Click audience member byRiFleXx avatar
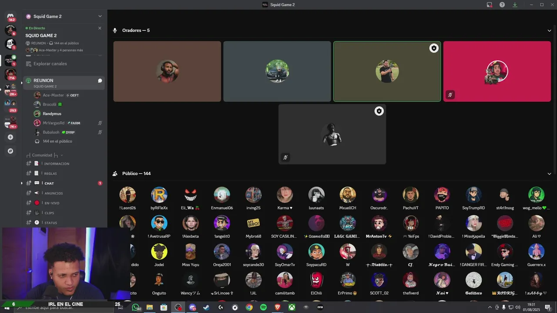 (159, 195)
